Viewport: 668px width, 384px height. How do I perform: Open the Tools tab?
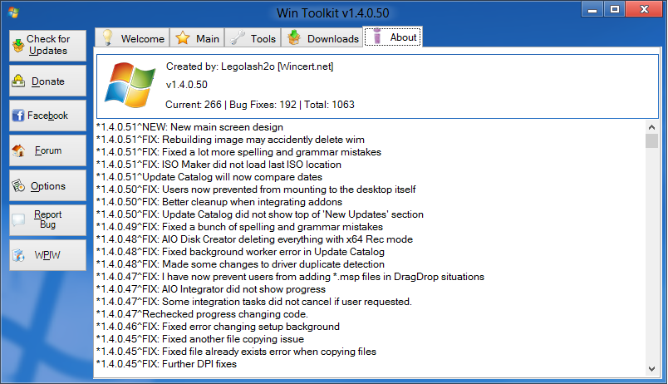coord(253,37)
